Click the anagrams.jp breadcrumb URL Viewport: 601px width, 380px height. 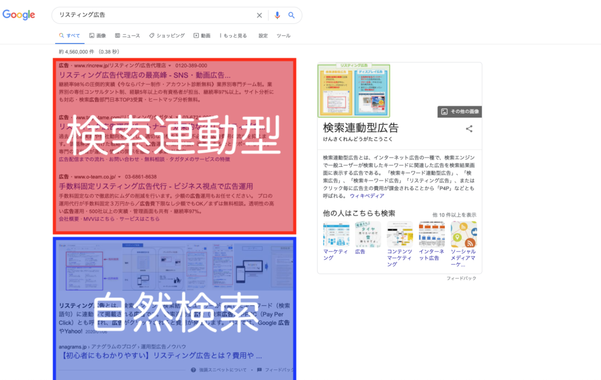[122, 347]
